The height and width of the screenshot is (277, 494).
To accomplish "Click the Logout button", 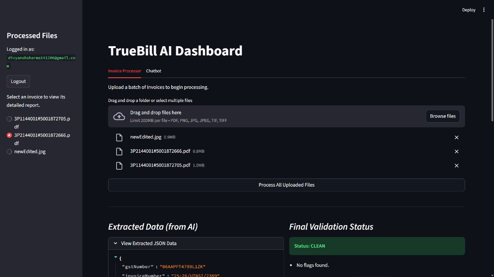I will 18,81.
